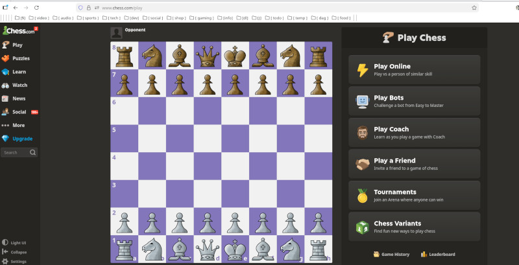Open the [gaming] bookmarks folder
Viewport: 519px width, 265px height.
(202, 18)
